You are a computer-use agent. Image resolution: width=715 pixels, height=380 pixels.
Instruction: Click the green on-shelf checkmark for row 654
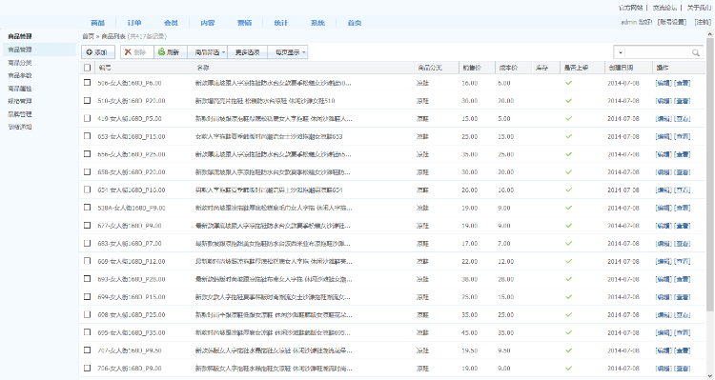pos(568,190)
